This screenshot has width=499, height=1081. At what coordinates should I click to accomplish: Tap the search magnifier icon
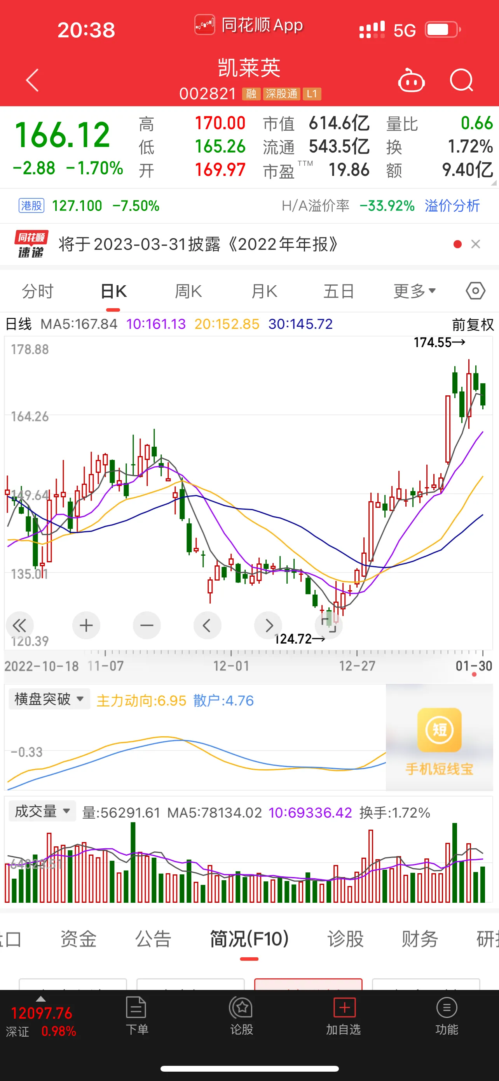(461, 80)
